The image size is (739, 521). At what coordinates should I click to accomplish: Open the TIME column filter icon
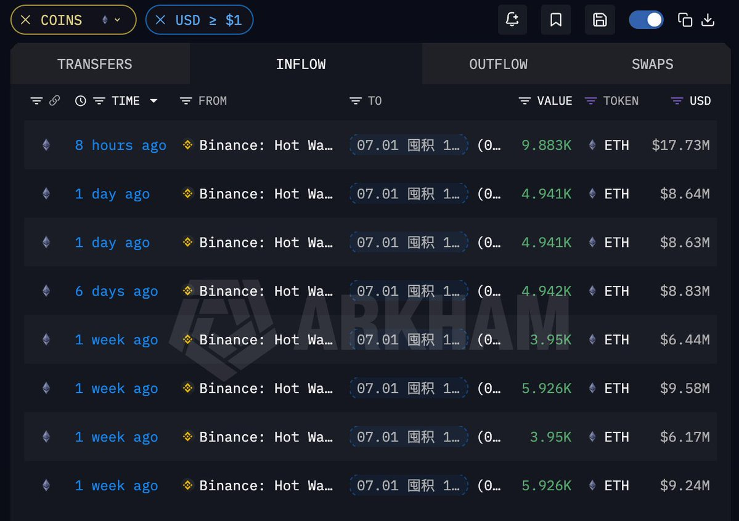point(99,101)
